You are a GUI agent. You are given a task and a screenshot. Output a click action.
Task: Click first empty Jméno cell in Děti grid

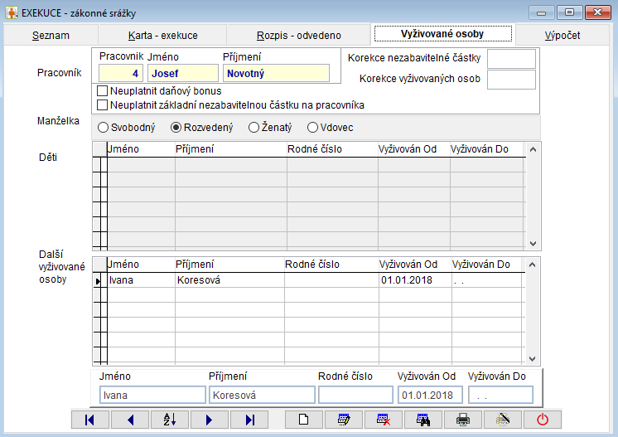141,165
